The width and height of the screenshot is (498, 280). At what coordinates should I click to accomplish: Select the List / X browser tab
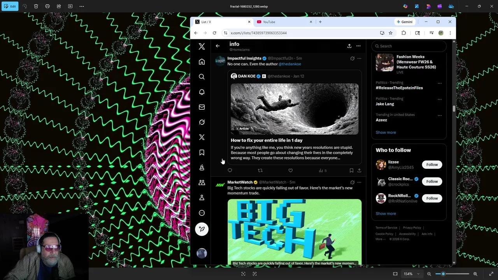pyautogui.click(x=223, y=22)
